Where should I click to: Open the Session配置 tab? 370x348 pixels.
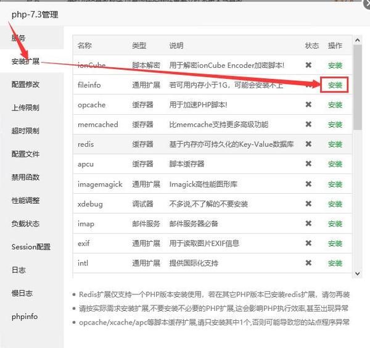32,247
